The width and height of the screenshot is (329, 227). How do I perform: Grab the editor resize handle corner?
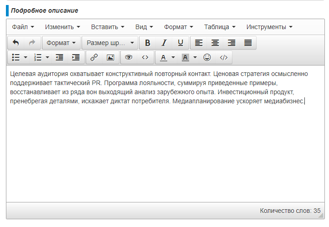pos(321,216)
